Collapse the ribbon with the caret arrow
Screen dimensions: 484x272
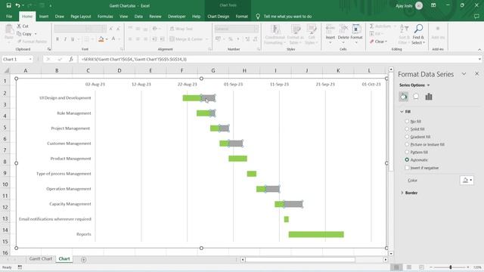[x=479, y=49]
